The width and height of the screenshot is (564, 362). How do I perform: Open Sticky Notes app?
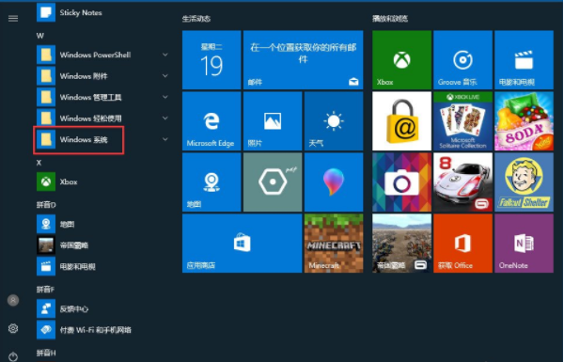coord(69,12)
